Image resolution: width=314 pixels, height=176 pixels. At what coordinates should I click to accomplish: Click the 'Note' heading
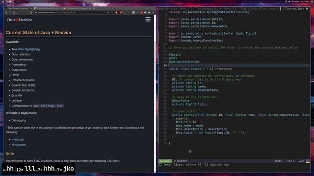tap(10, 154)
